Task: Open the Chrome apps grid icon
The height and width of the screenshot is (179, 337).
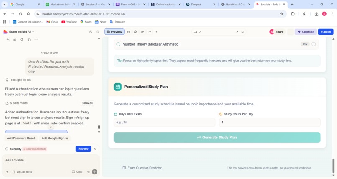Action: pos(4,22)
